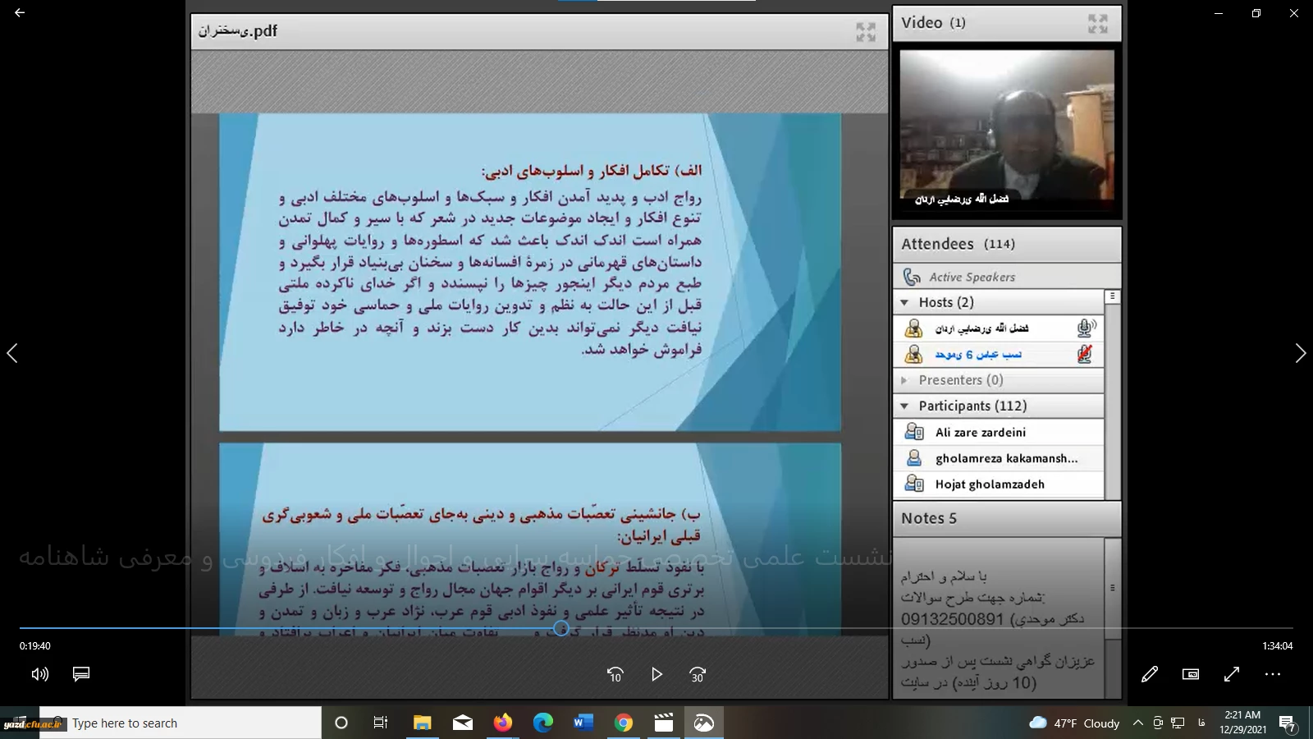
Task: Expand the Presenters (0) group
Action: click(904, 380)
